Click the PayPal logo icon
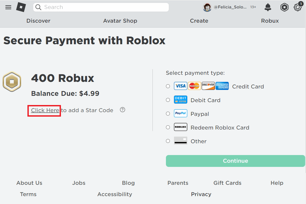Image resolution: width=306 pixels, height=204 pixels. (x=180, y=113)
